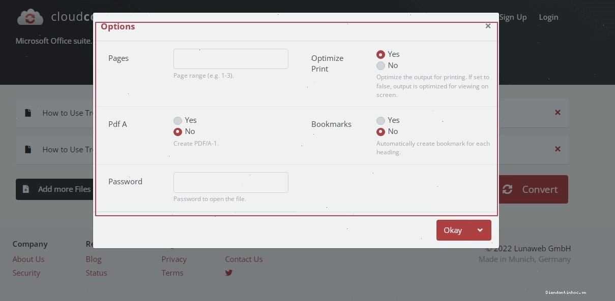
Task: Open the Login menu item
Action: tap(548, 17)
